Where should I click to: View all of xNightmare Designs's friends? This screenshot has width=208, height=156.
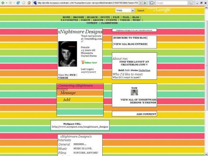(138, 101)
